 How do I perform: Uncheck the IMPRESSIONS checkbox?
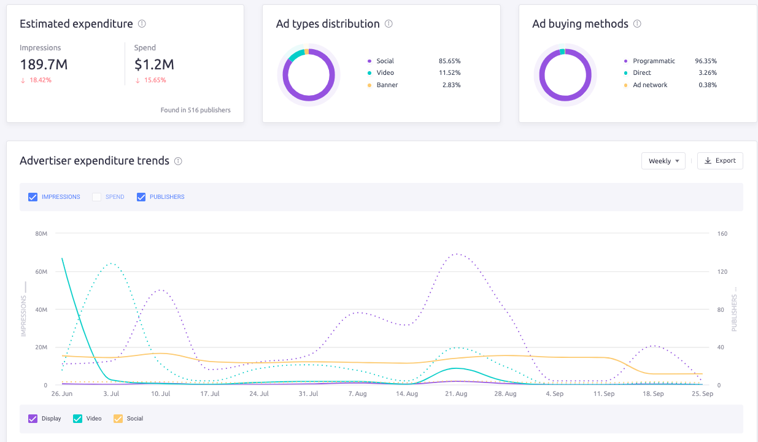click(x=33, y=196)
